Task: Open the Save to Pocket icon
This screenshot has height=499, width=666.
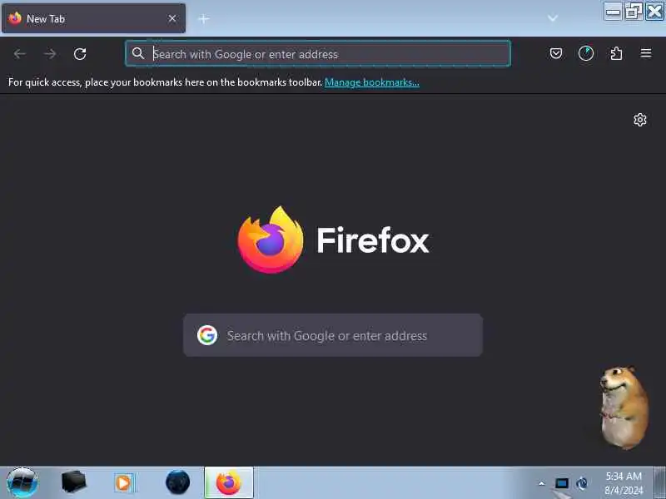Action: (556, 53)
